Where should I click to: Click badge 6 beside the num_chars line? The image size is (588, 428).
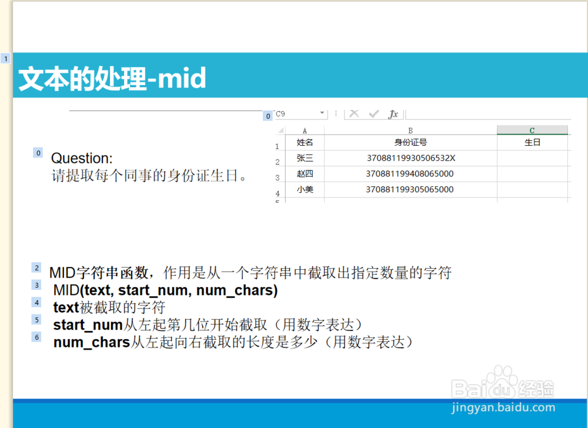point(36,336)
